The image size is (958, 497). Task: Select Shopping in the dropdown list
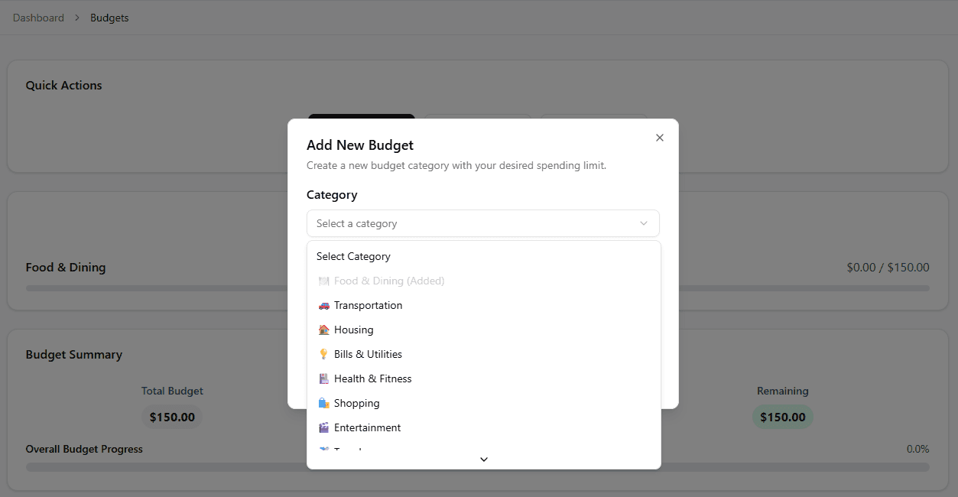(356, 403)
